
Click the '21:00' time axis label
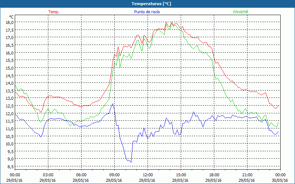click(x=247, y=175)
